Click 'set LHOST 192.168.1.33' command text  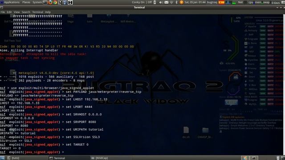[86, 100]
